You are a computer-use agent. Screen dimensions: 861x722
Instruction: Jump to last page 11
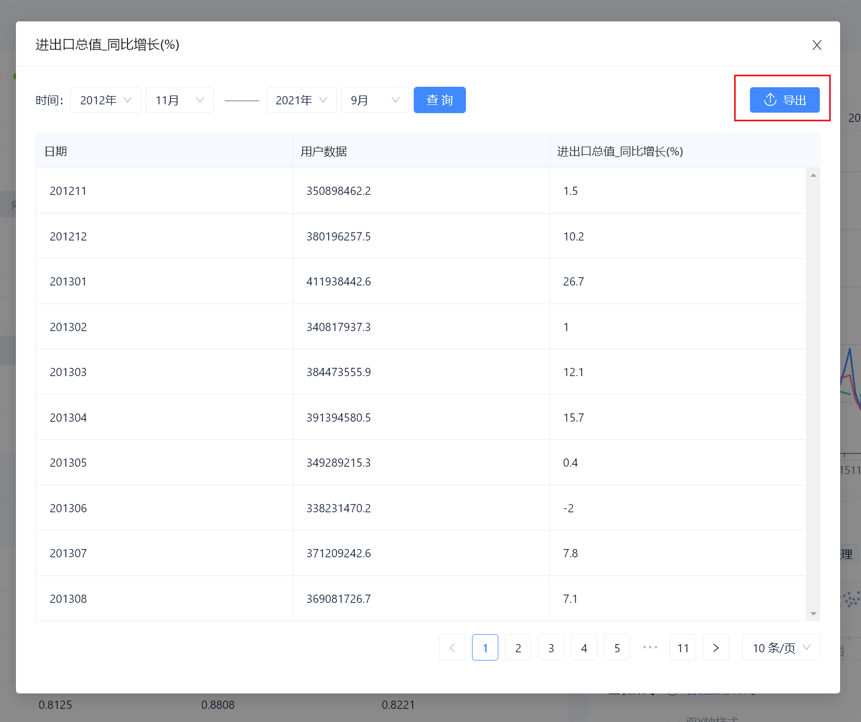tap(683, 648)
